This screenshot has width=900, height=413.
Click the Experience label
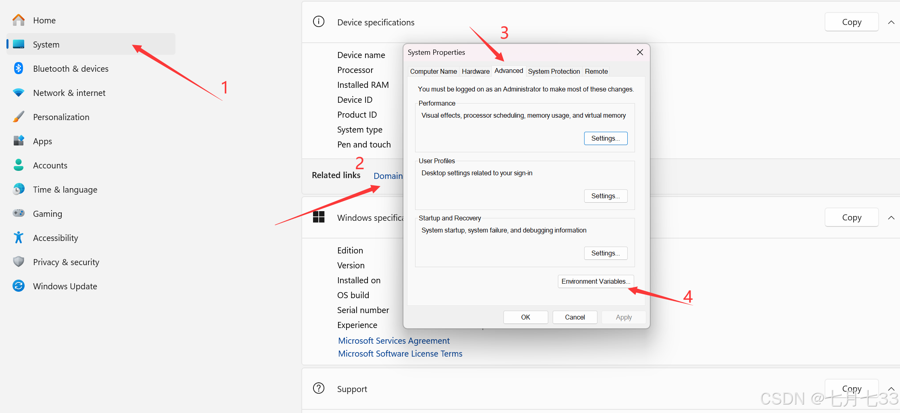[x=357, y=325]
